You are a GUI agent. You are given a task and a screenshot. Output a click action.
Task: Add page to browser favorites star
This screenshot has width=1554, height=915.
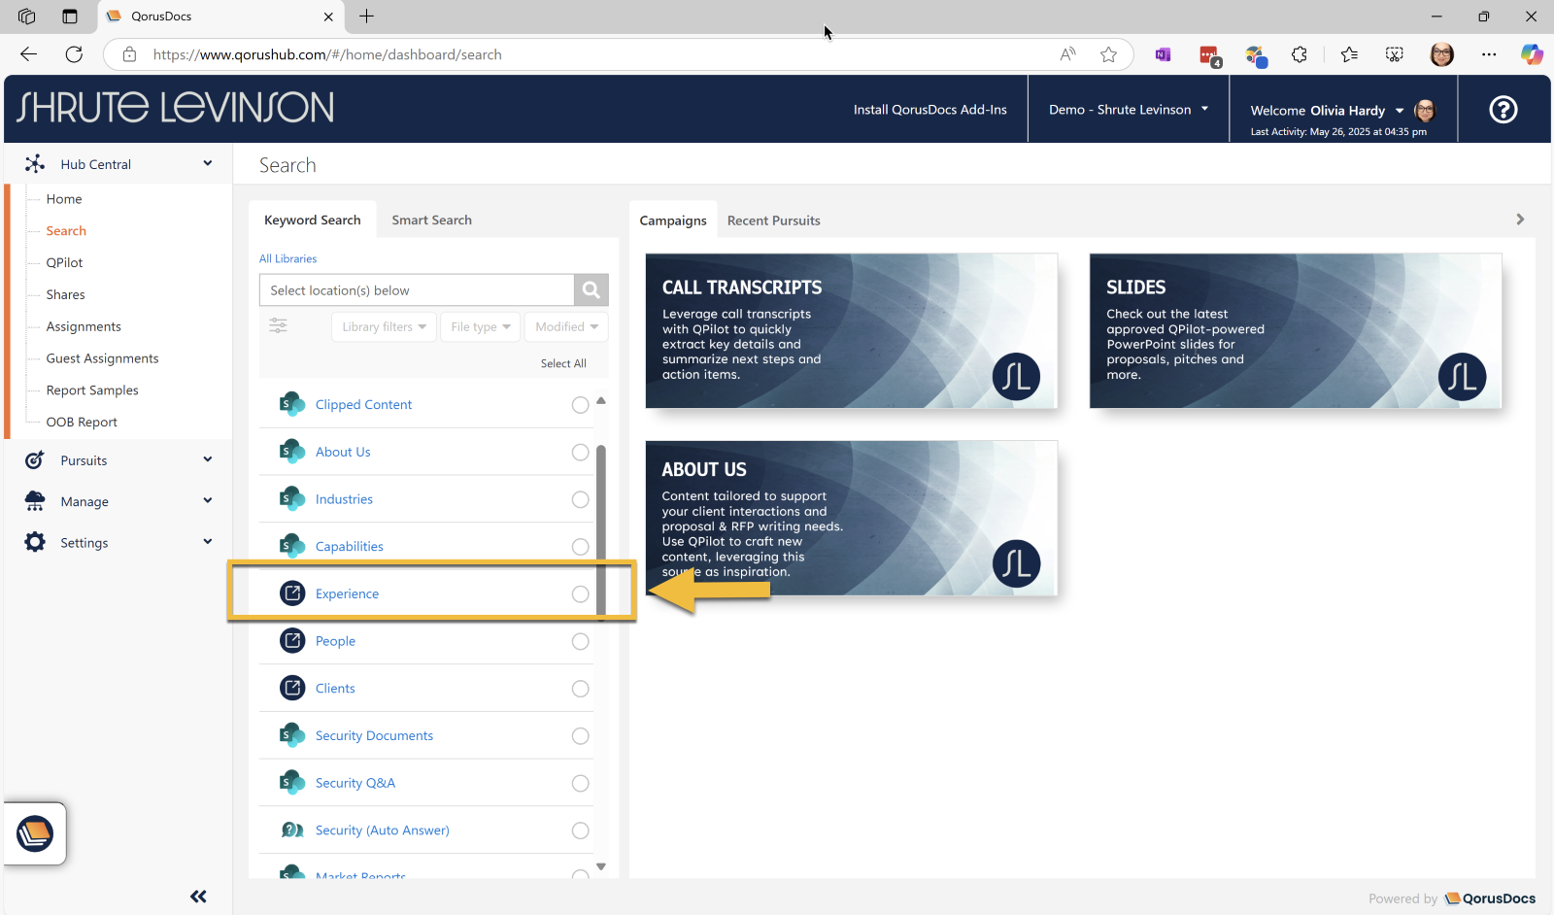point(1108,54)
